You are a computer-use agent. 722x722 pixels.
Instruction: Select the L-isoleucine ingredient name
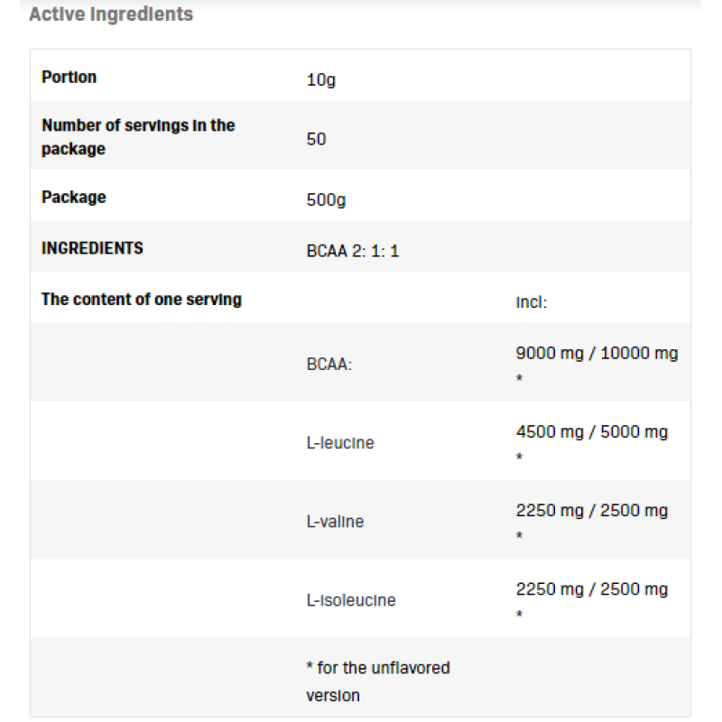351,600
